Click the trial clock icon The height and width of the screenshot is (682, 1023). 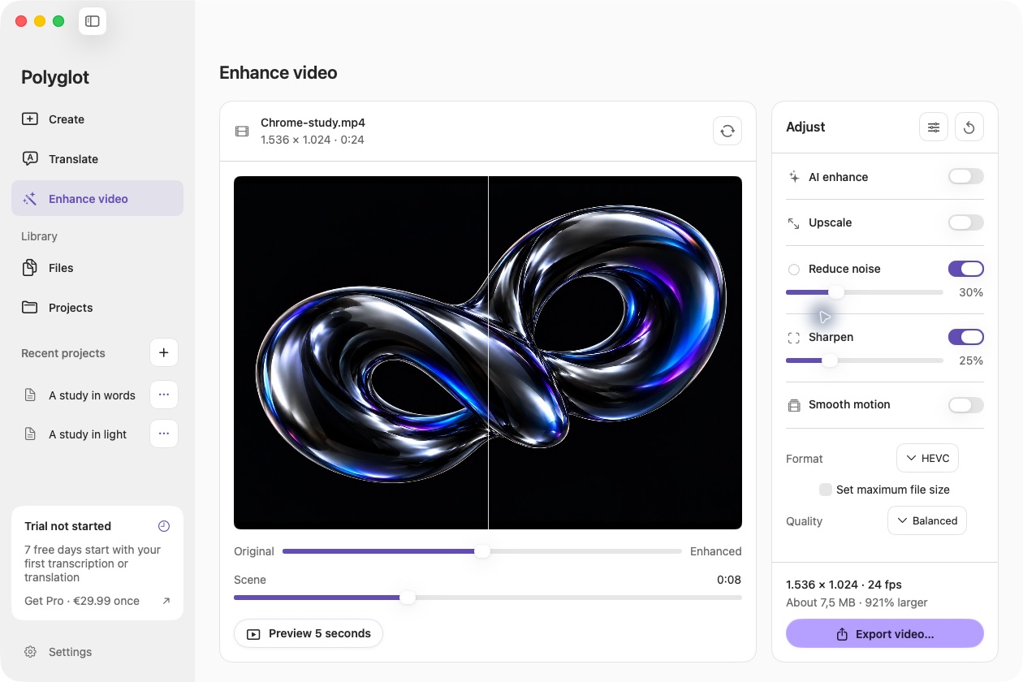click(164, 526)
